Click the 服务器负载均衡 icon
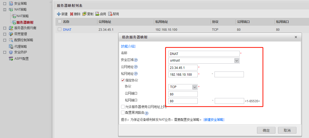 [x=11, y=28]
